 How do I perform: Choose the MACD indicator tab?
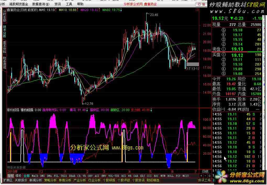click(x=35, y=176)
